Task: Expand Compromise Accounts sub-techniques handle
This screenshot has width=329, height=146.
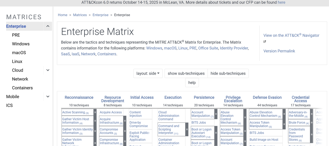Action: click(x=125, y=131)
